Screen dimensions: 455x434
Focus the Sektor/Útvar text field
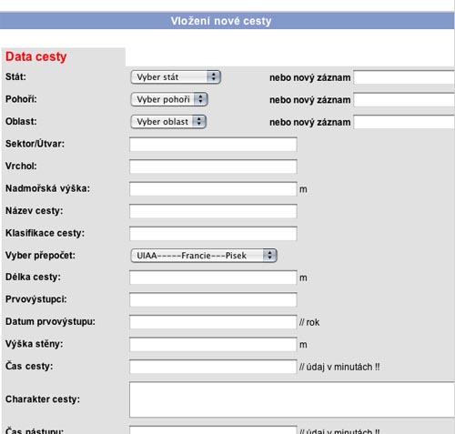click(213, 144)
